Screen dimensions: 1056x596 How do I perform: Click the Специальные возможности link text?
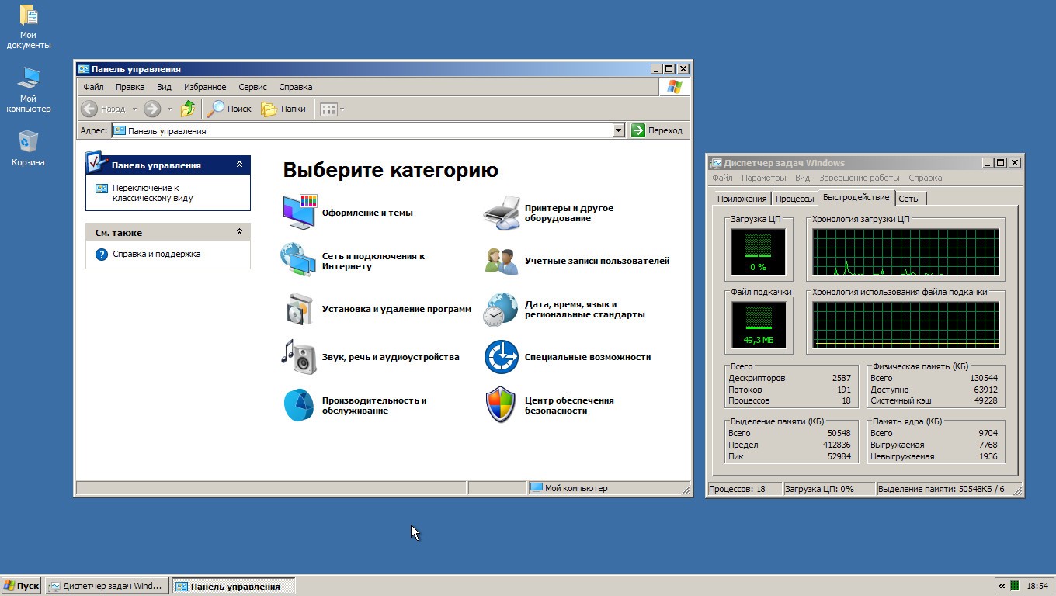(588, 357)
